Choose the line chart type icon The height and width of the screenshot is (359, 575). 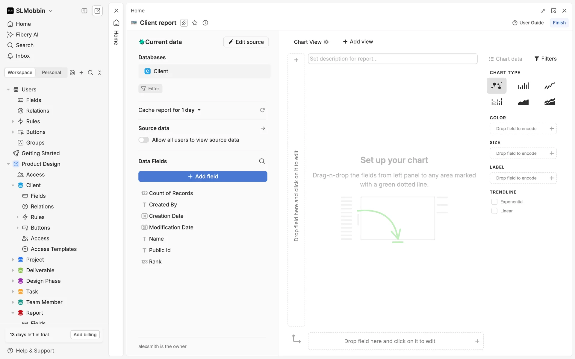point(550,86)
